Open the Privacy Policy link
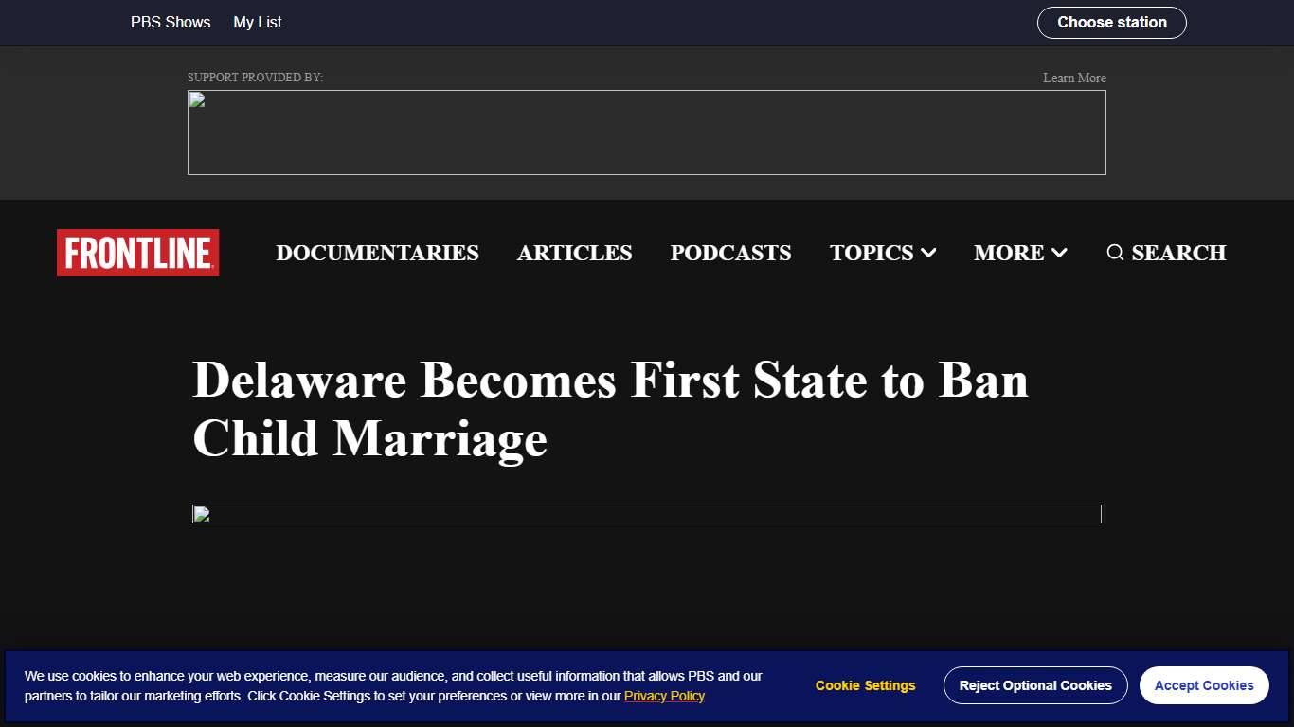This screenshot has height=727, width=1294. pyautogui.click(x=664, y=696)
